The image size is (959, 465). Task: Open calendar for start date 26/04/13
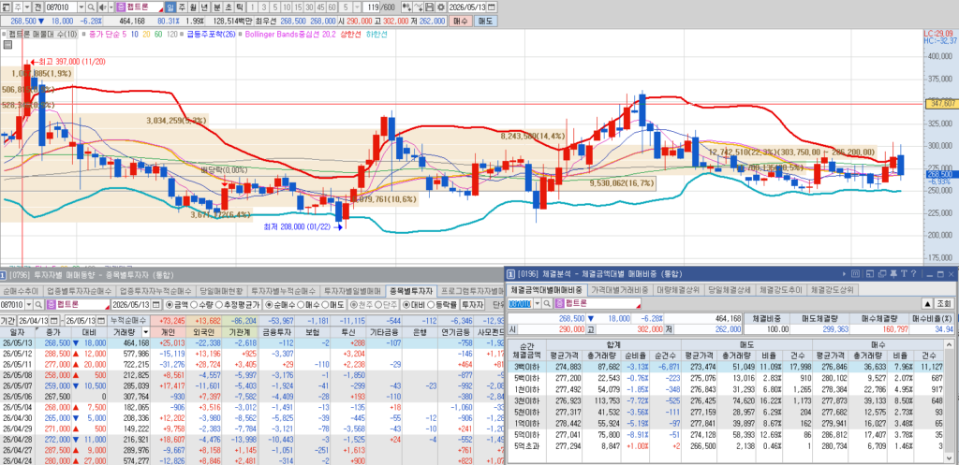click(53, 321)
